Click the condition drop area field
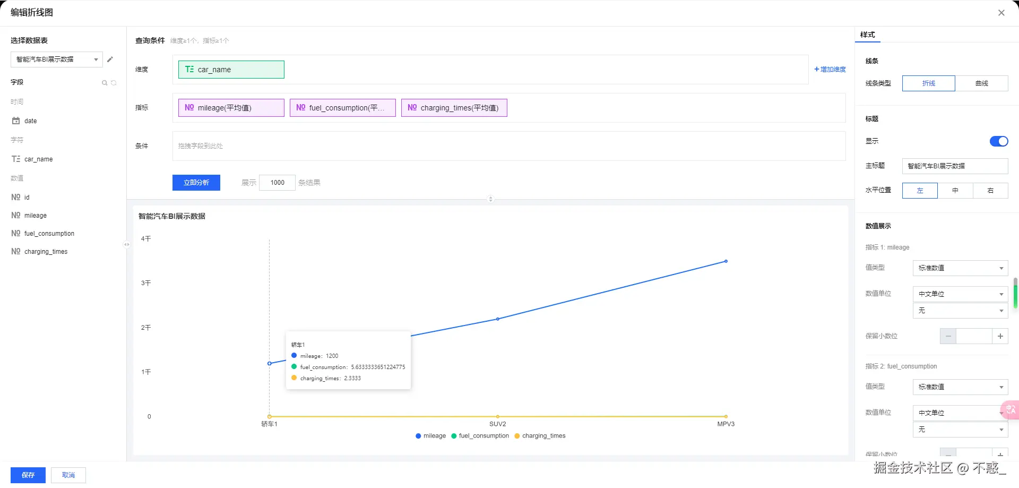 (509, 146)
